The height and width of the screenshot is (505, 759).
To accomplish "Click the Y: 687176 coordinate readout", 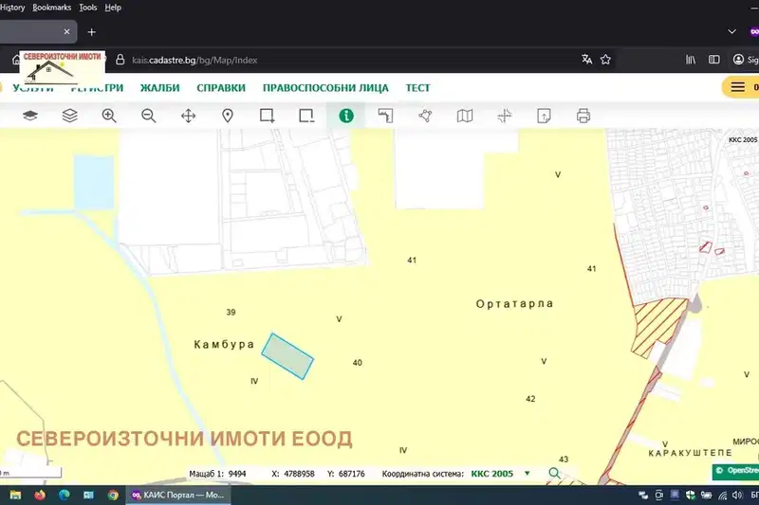I will pyautogui.click(x=345, y=474).
